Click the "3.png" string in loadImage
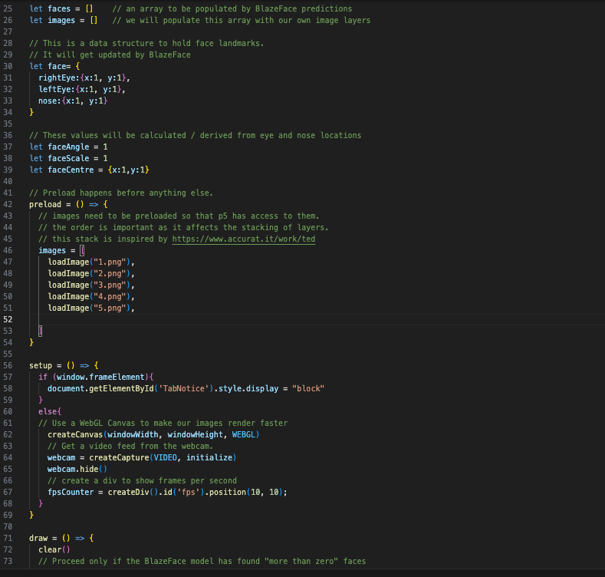 (x=110, y=285)
